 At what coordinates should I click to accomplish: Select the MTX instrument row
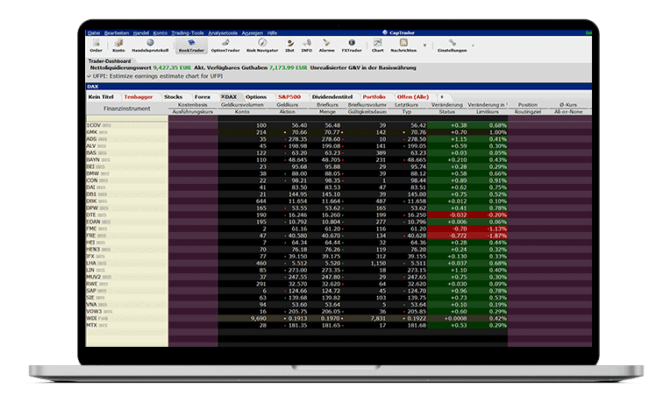pos(339,326)
